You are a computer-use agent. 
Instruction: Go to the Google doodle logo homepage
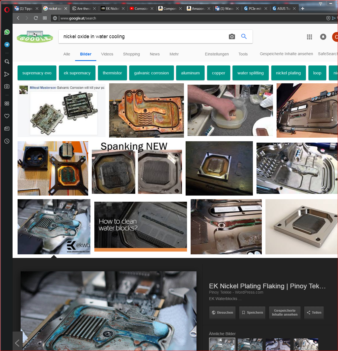(35, 36)
